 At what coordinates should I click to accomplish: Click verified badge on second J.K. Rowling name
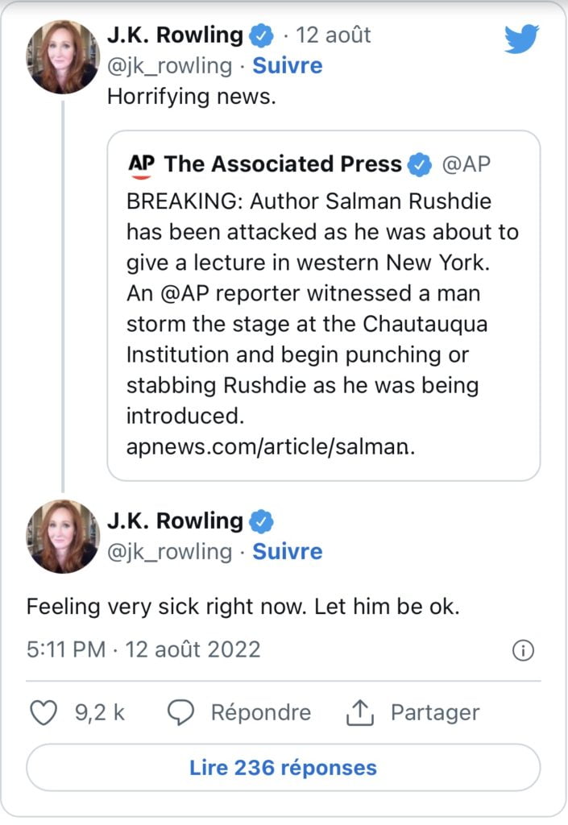(259, 521)
